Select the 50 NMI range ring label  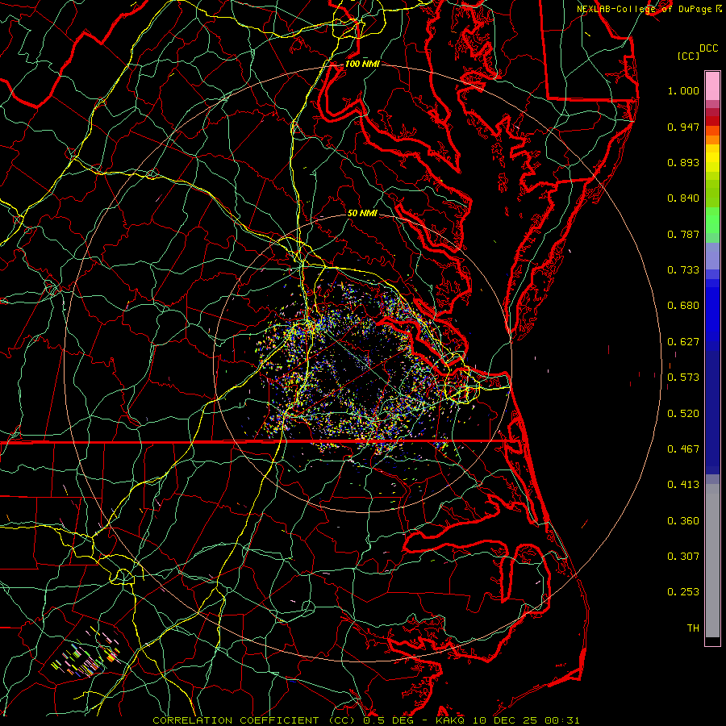point(362,213)
